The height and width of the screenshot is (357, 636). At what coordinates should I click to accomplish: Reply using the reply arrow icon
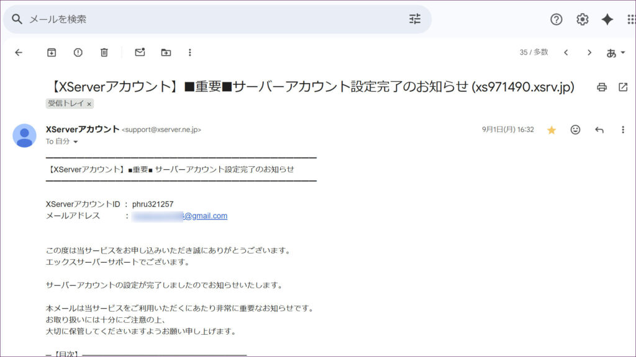pos(599,130)
